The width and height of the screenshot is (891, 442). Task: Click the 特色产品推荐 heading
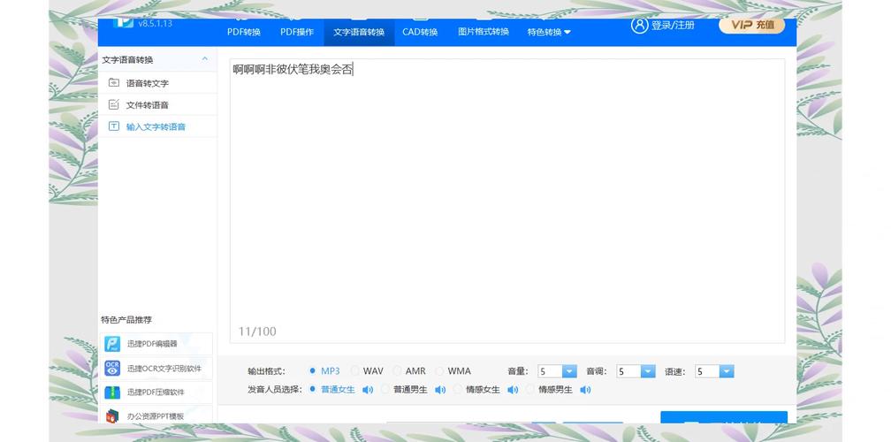tap(126, 320)
